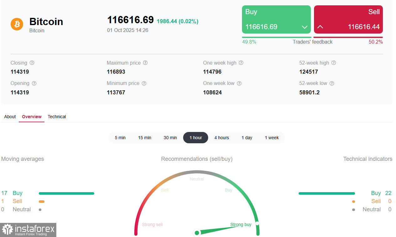396x237 pixels.
Task: Open the help icon next to Closing
Action: pos(32,63)
